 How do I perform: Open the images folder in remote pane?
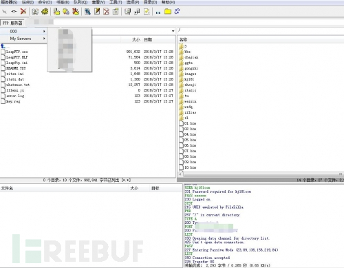(x=191, y=74)
